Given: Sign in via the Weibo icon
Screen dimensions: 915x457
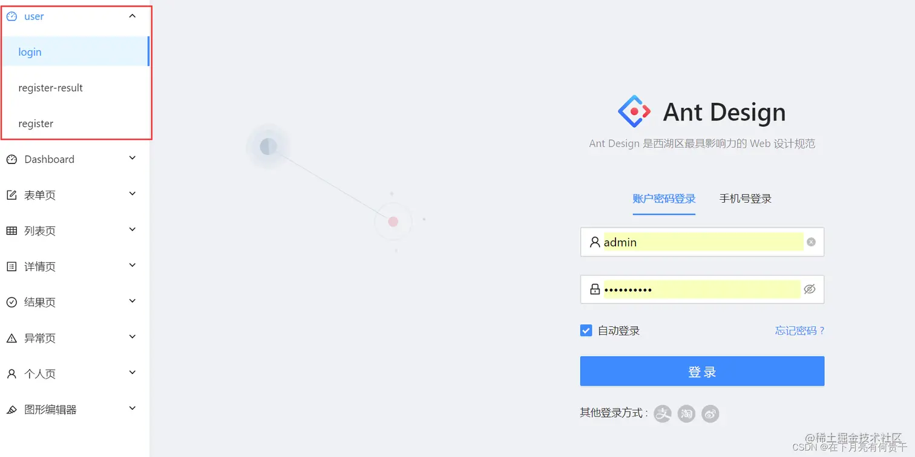Looking at the screenshot, I should click(x=710, y=413).
